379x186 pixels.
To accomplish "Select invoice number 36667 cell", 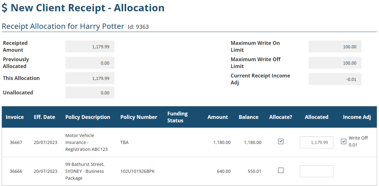I will click(x=16, y=142).
